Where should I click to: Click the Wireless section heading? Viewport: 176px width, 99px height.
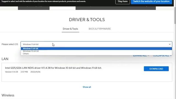coord(8,95)
